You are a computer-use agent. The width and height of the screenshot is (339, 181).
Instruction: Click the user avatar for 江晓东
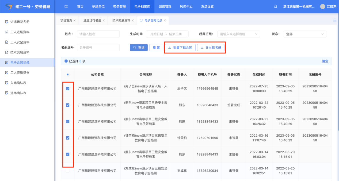tap(323, 7)
